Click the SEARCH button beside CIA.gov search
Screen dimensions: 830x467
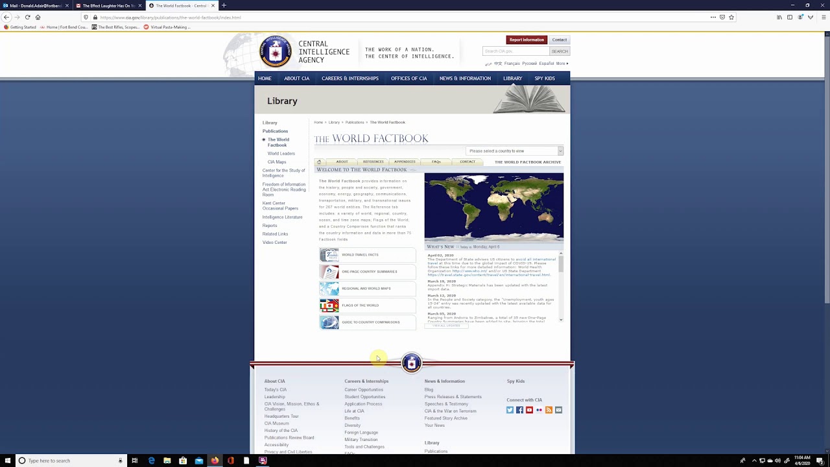(560, 51)
